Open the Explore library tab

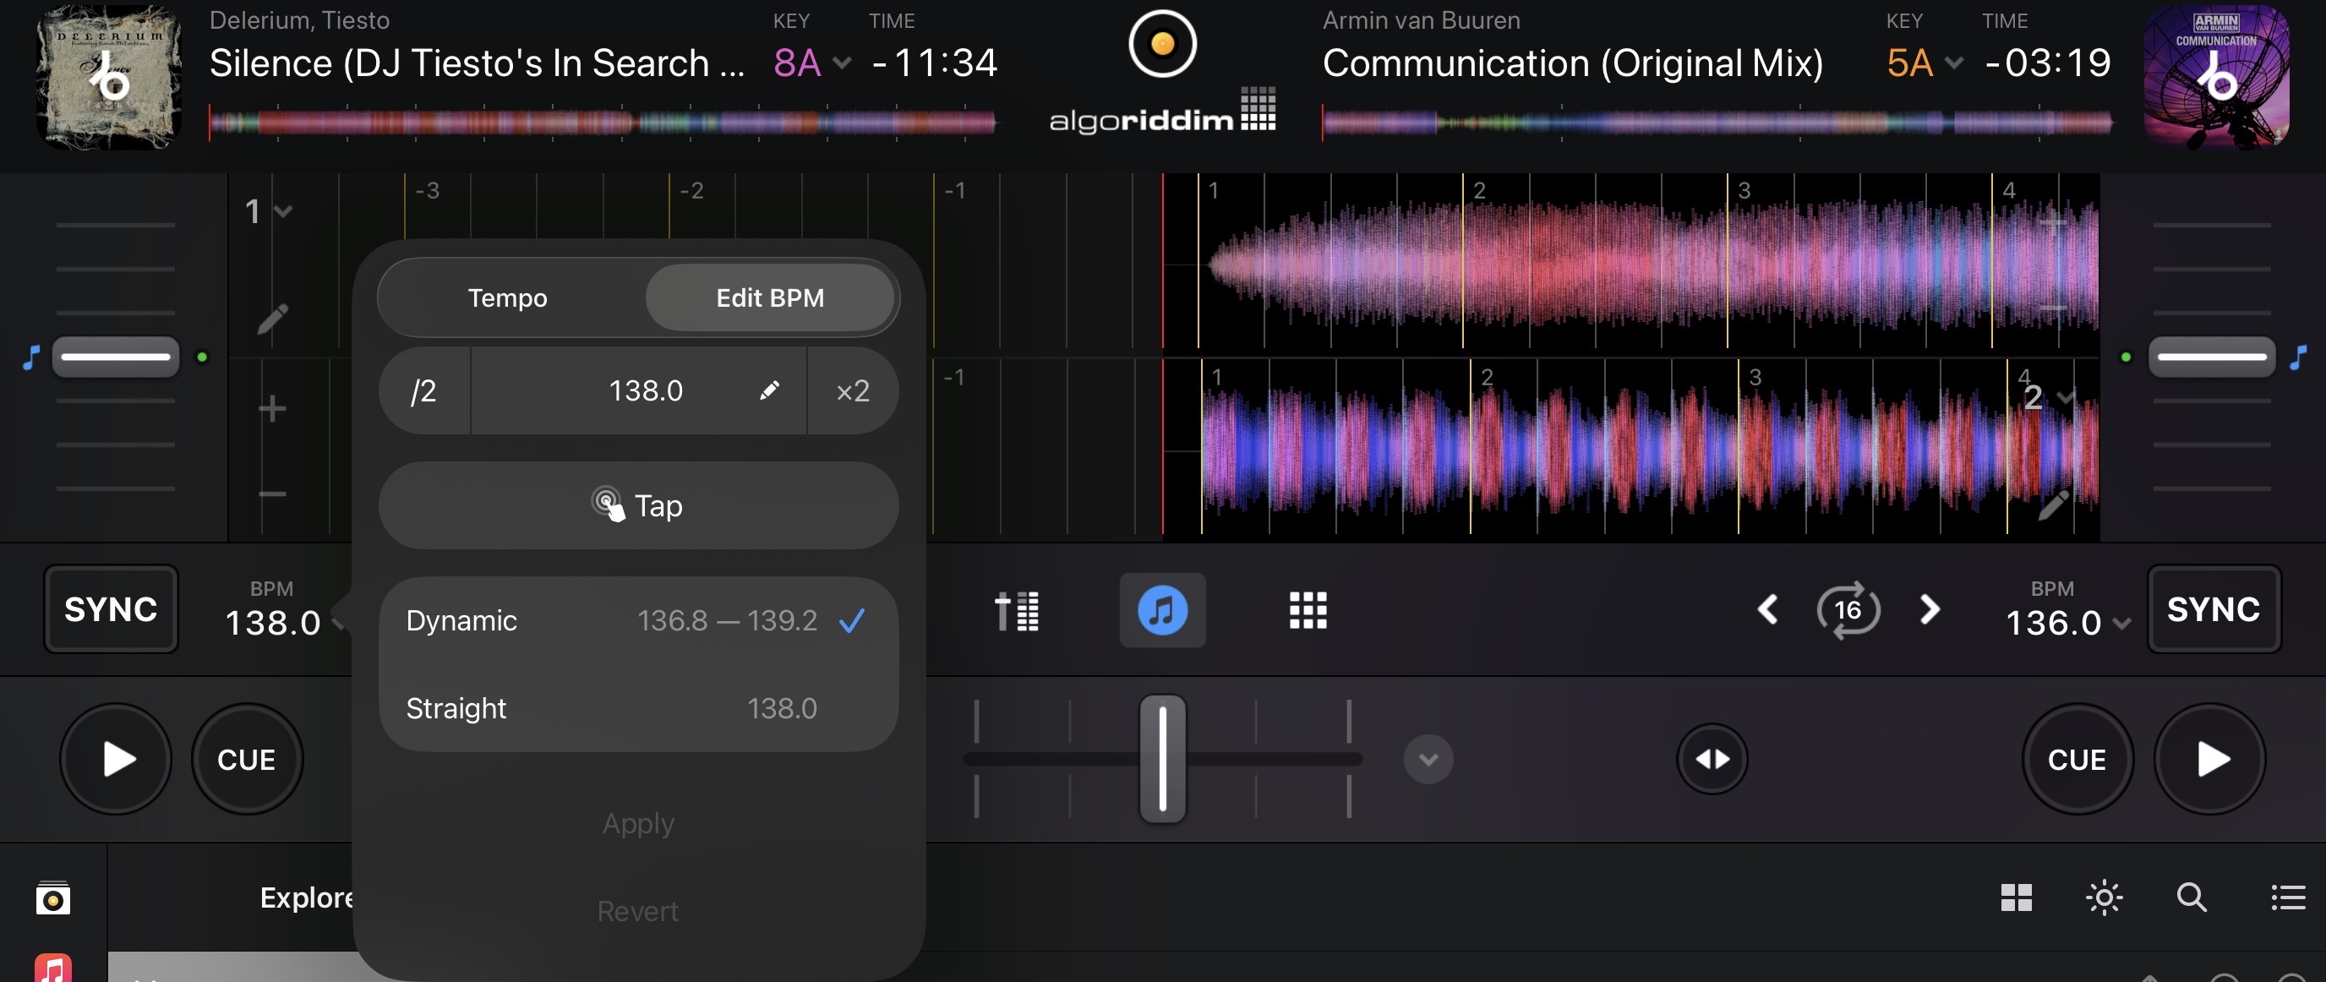(x=306, y=897)
